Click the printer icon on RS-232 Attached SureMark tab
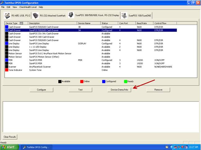This screenshot has height=150, width=201. [36, 15]
